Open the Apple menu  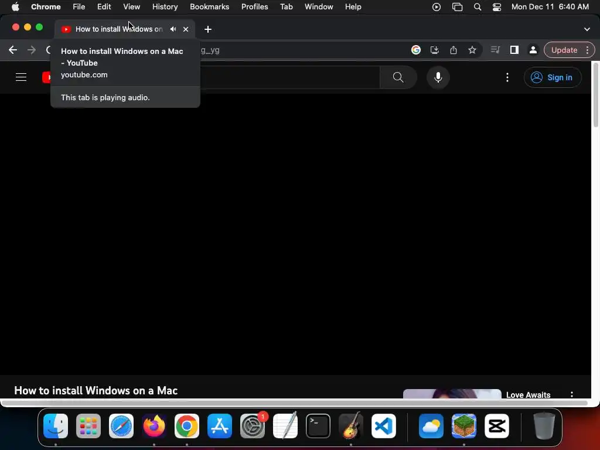pyautogui.click(x=15, y=7)
